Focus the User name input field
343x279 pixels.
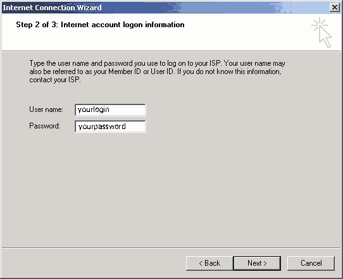pos(110,109)
